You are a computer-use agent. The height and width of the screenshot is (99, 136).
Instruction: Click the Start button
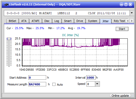[x=122, y=29]
